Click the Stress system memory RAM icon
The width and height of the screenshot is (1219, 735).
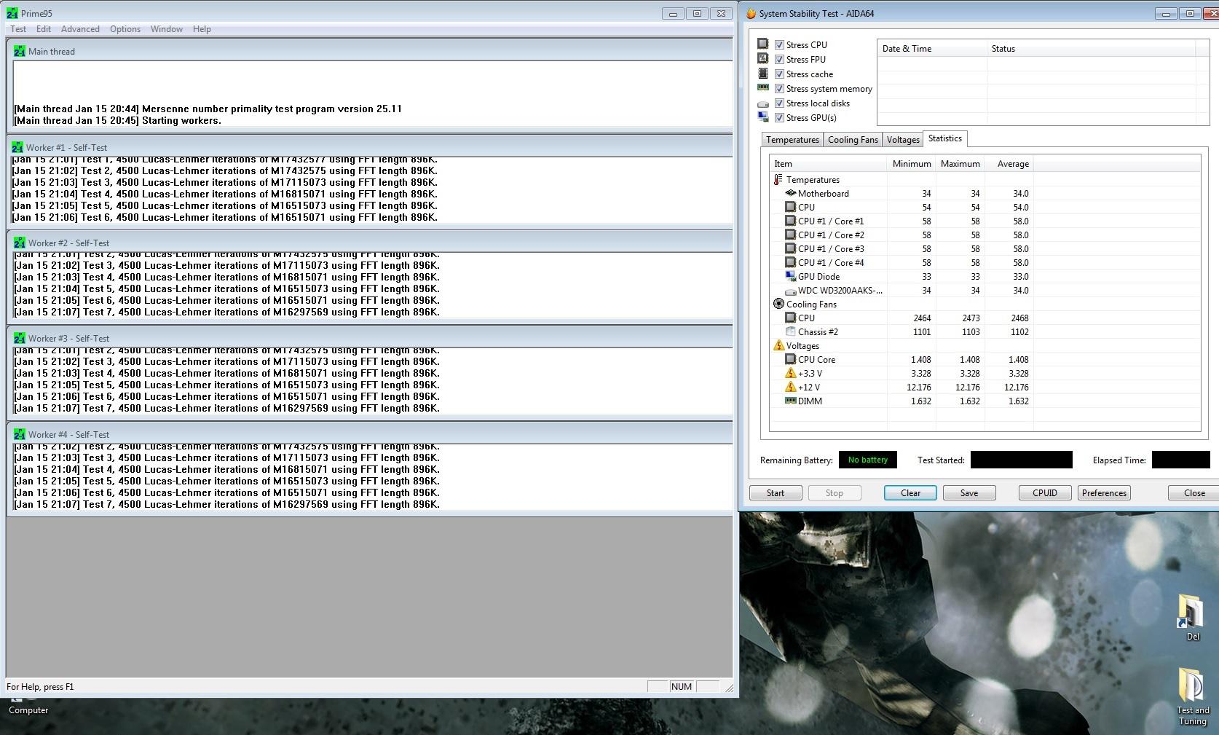[762, 87]
